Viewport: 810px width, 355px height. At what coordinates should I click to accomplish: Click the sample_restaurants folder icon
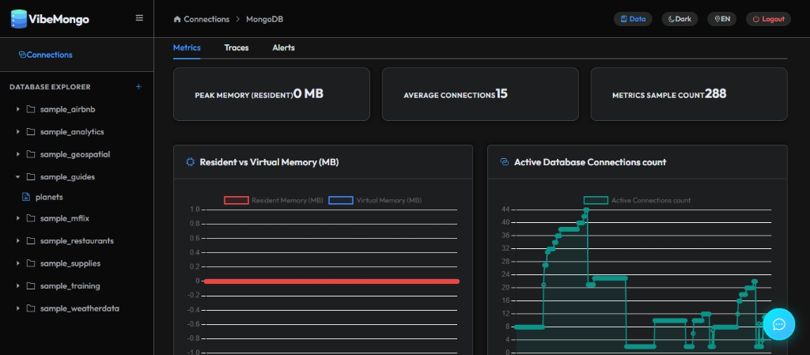pos(31,241)
